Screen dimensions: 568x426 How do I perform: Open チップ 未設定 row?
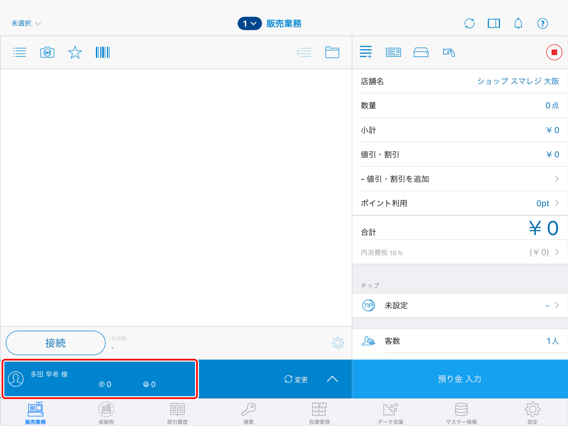[x=460, y=305]
